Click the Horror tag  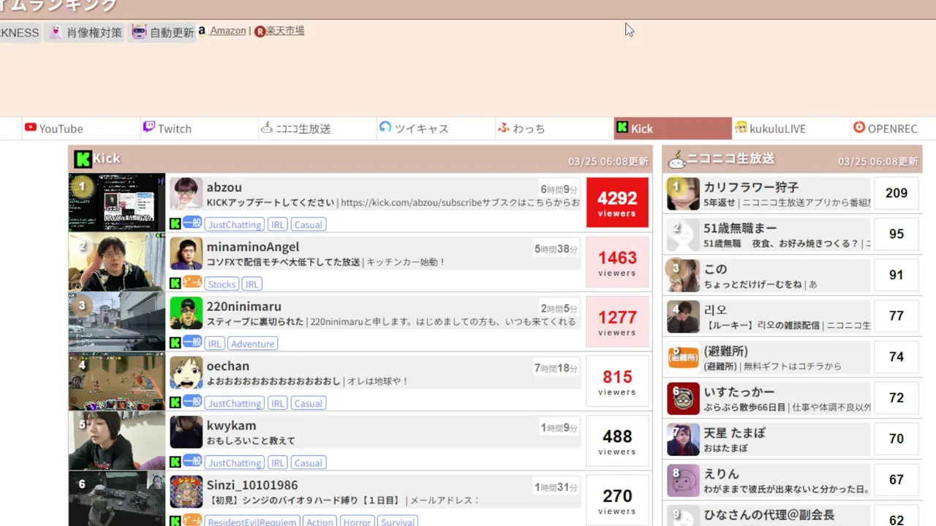coord(358,522)
